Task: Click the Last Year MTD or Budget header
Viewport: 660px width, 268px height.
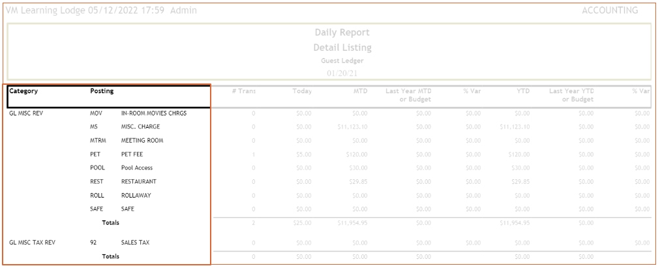Action: point(408,95)
